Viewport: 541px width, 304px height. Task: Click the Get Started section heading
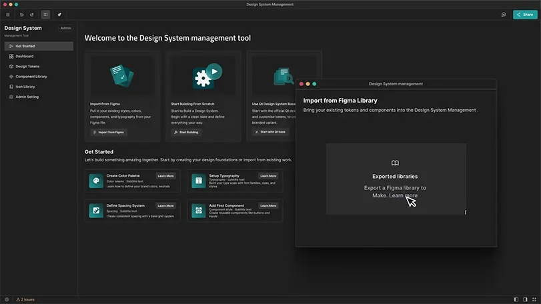point(99,151)
